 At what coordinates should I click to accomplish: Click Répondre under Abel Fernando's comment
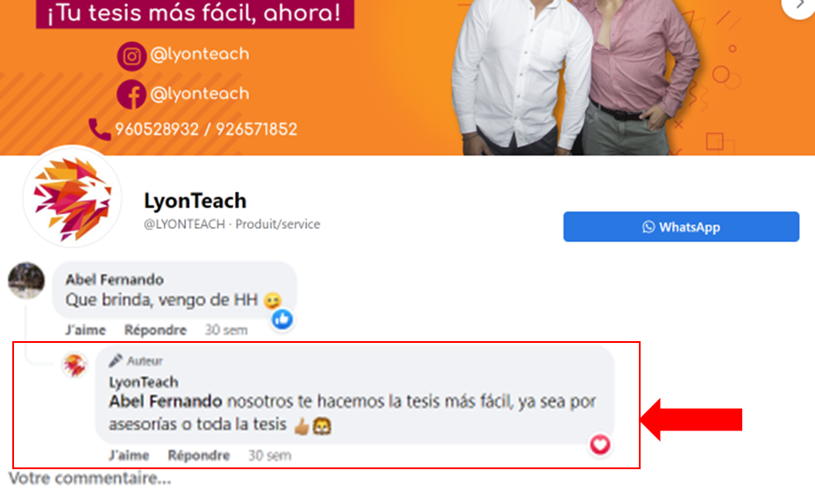(x=155, y=330)
